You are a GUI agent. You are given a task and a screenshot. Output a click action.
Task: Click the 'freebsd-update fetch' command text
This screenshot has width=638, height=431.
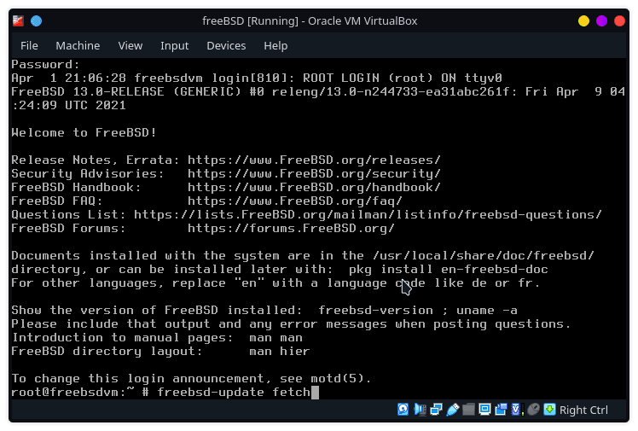(x=234, y=393)
